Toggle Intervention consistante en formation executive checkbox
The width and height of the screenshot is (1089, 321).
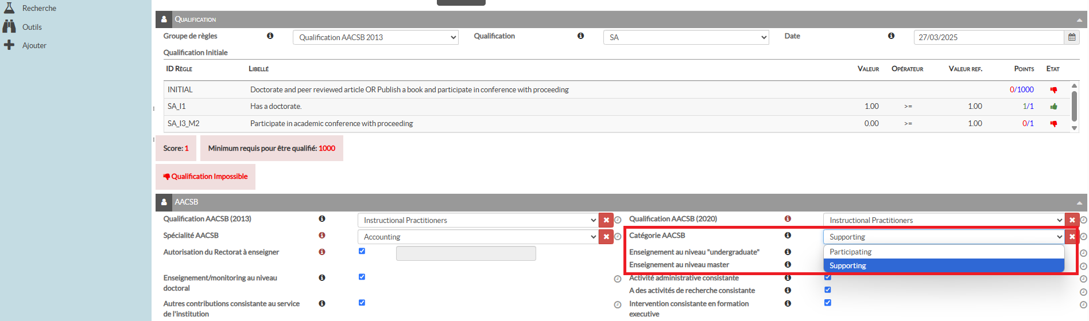click(828, 303)
